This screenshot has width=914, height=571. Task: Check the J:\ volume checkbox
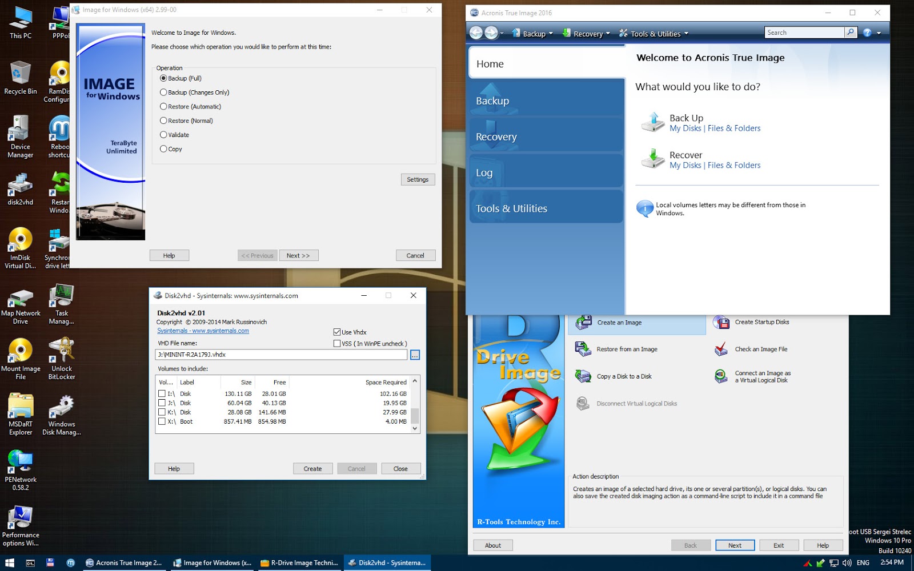(162, 403)
